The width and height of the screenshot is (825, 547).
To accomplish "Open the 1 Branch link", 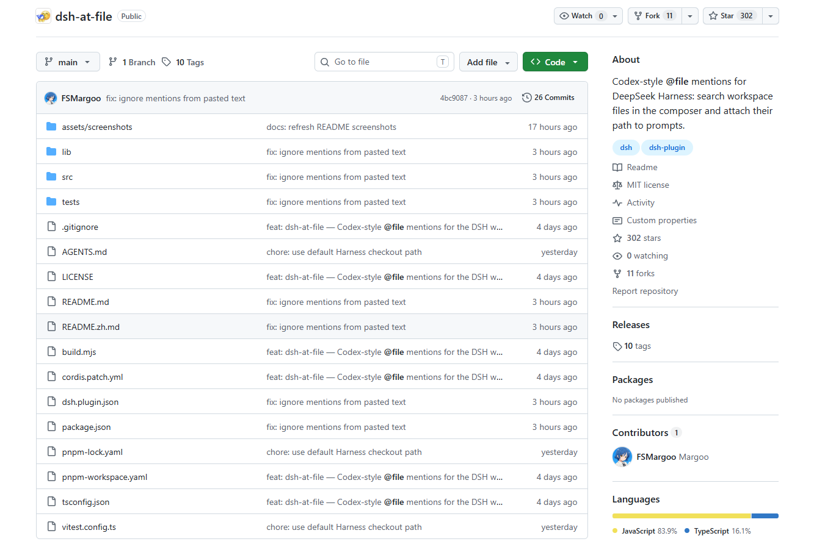I will pyautogui.click(x=132, y=62).
